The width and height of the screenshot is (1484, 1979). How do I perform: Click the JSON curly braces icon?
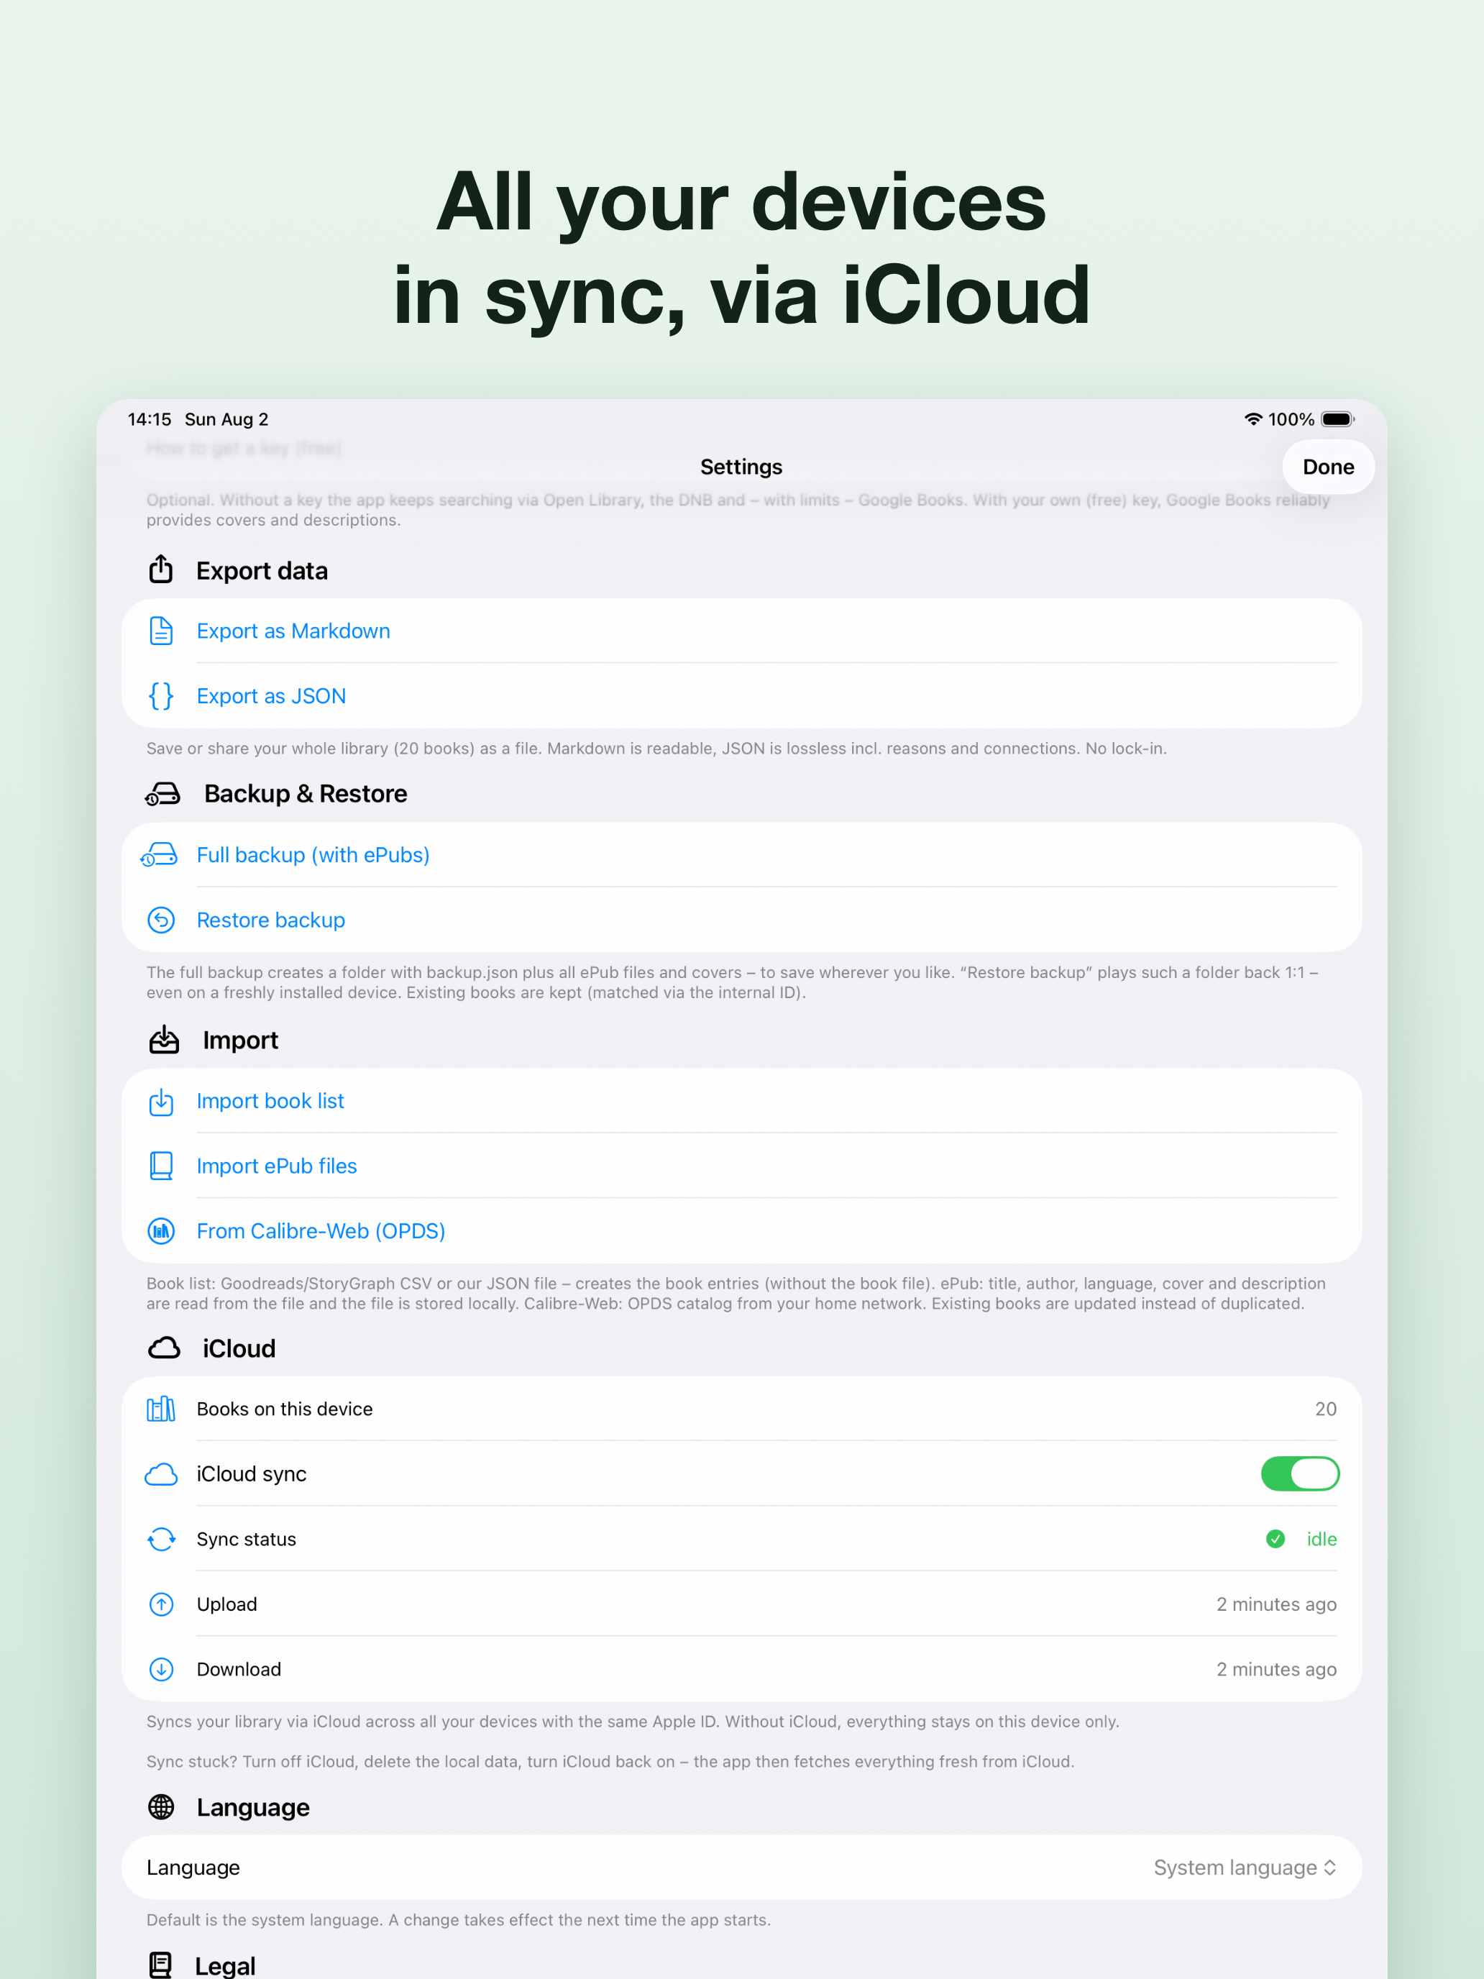coord(161,696)
